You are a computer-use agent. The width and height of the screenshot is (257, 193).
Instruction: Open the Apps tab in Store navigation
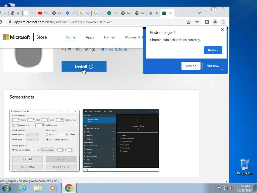pos(90,37)
